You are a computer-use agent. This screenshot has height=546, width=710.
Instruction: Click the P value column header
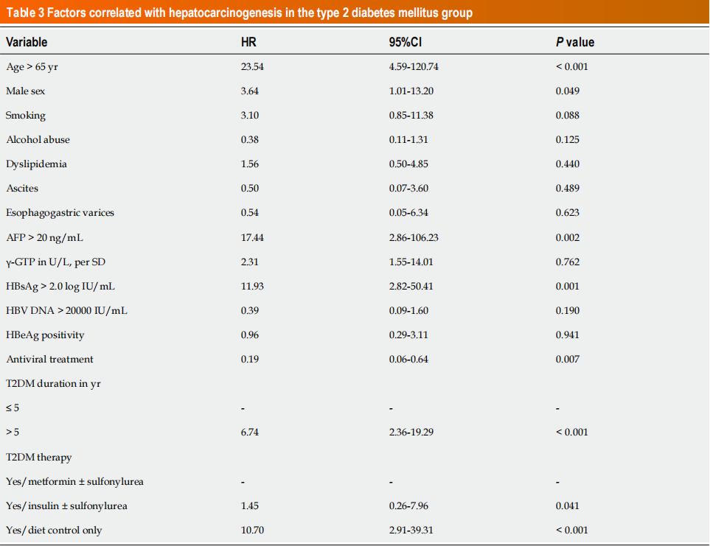coord(575,42)
